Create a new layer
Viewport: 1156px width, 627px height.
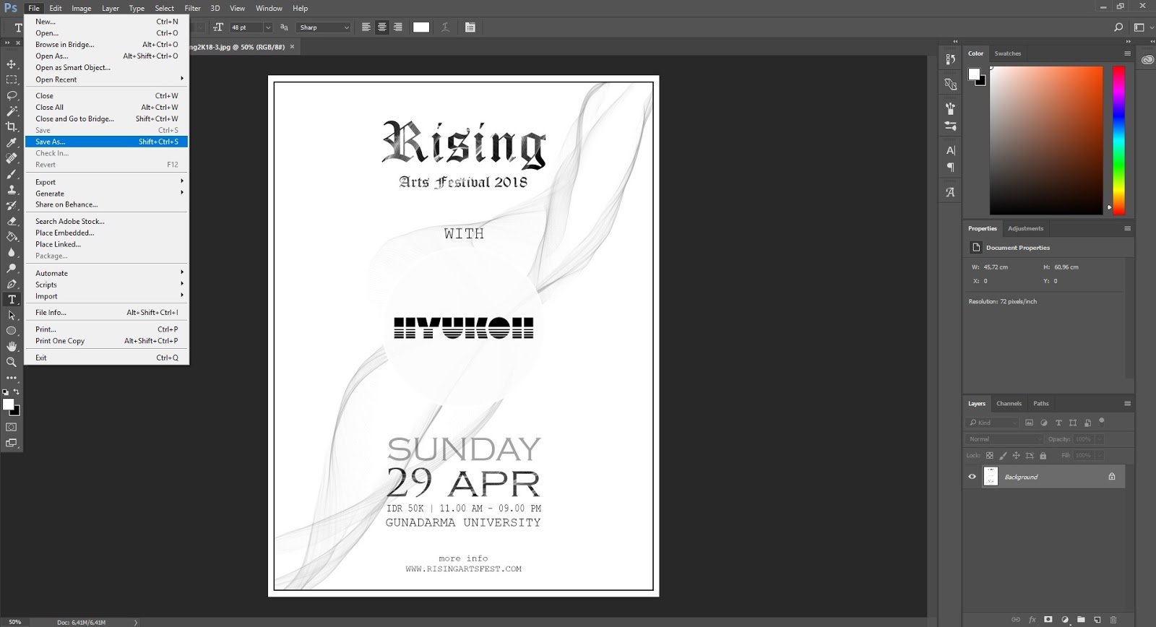(1097, 620)
